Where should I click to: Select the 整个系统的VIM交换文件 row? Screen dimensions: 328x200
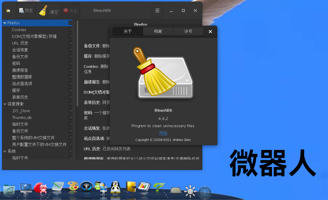pos(37,138)
